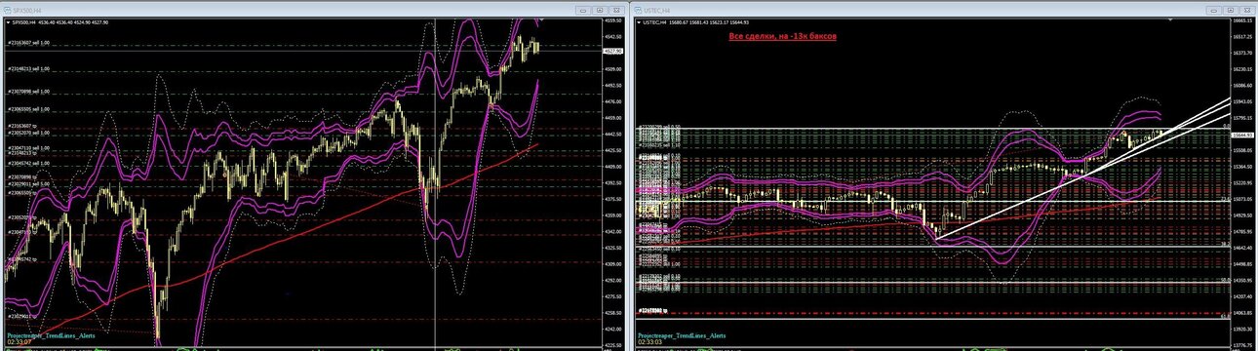The image size is (1258, 351).
Task: Click 4309.00 on SPX500 price scale
Action: tap(613, 264)
